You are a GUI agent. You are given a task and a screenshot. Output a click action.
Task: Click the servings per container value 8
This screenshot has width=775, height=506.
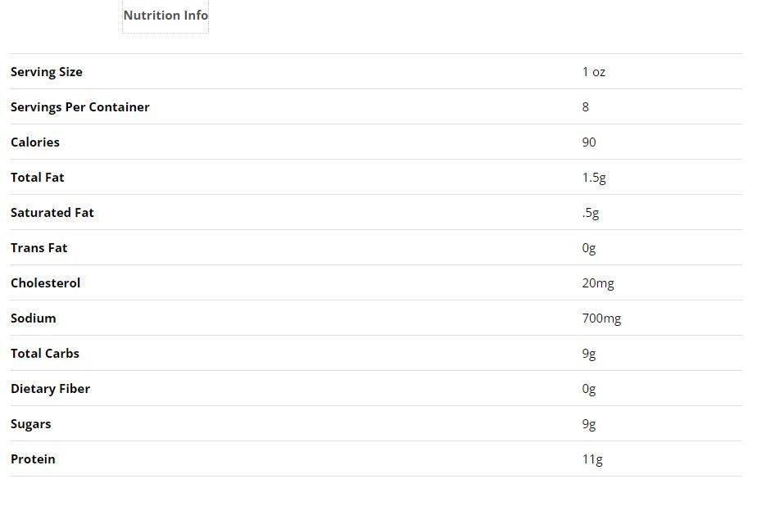[x=586, y=107]
